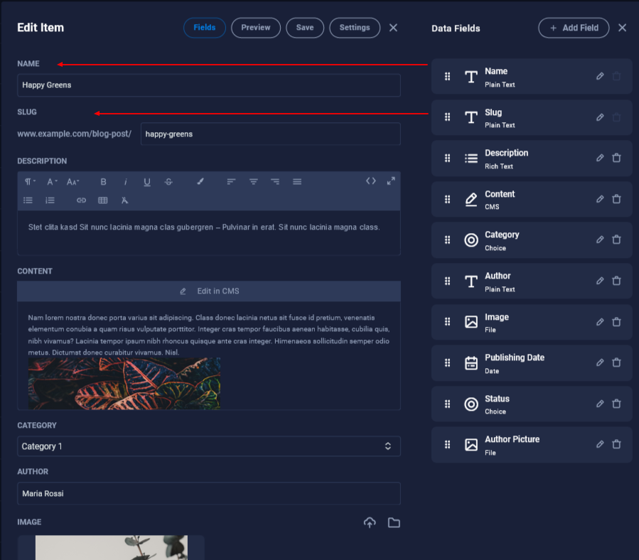Place cursor in the Description text area
Screen dimensions: 639x560
click(209, 232)
